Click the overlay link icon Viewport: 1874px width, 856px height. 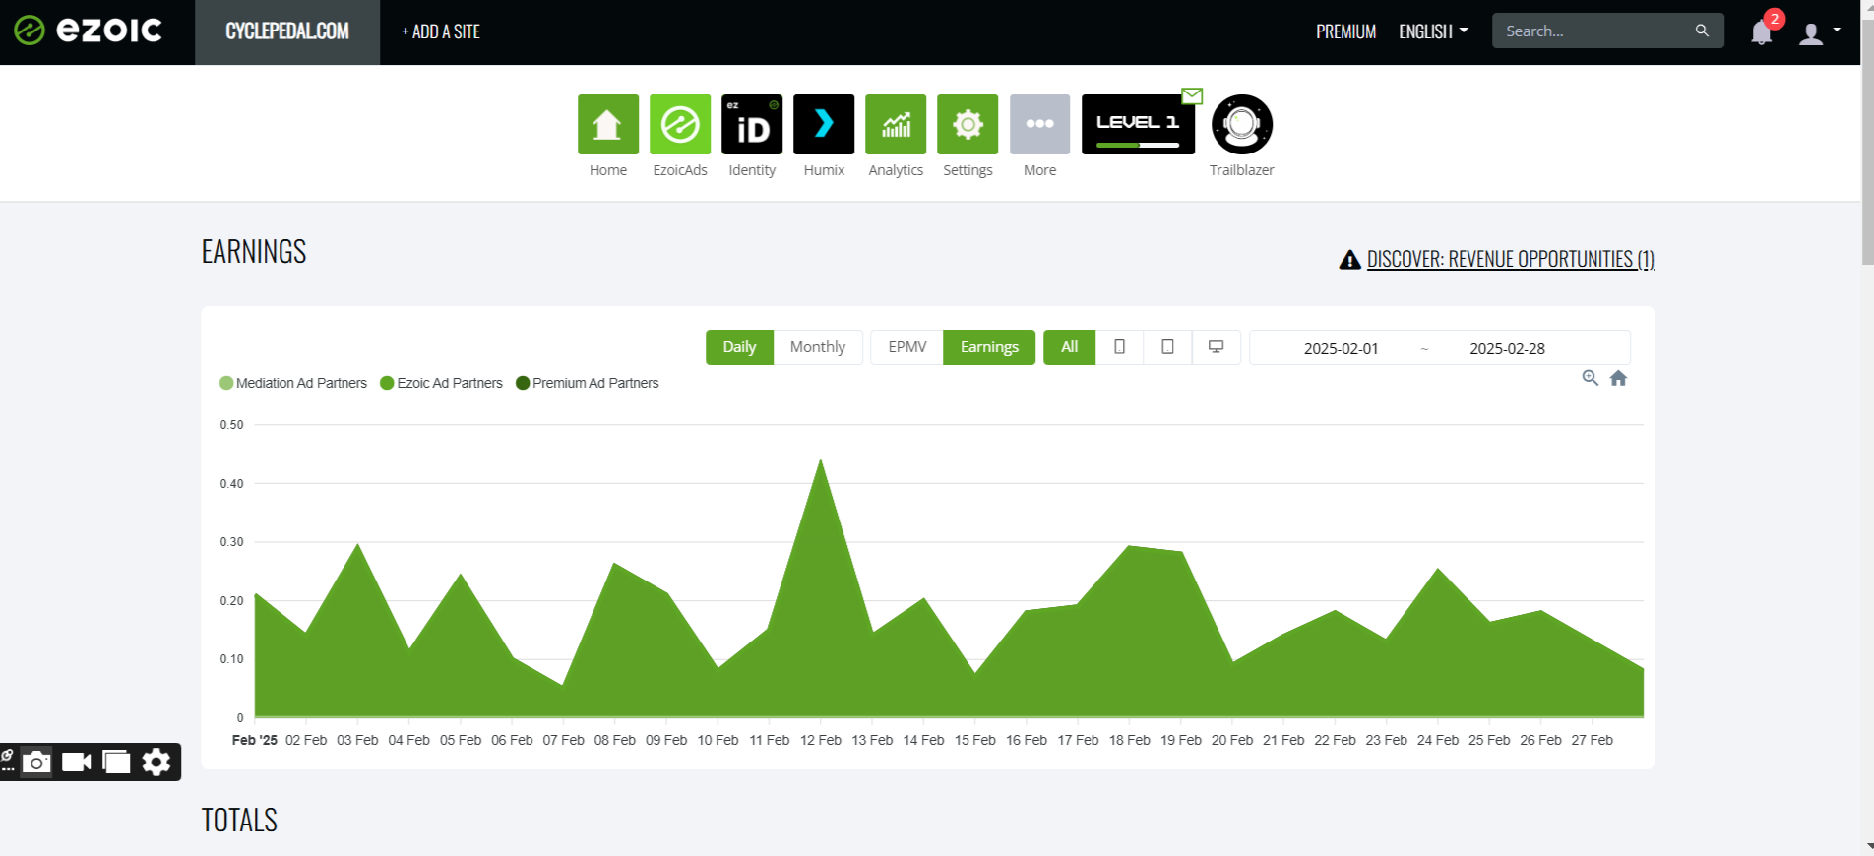tap(7, 756)
